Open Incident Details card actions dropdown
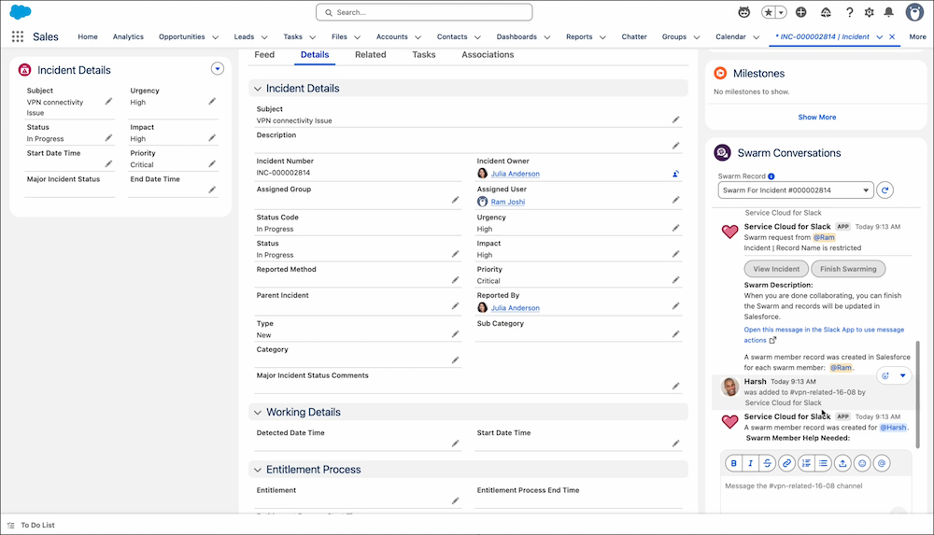This screenshot has width=934, height=535. coord(218,69)
